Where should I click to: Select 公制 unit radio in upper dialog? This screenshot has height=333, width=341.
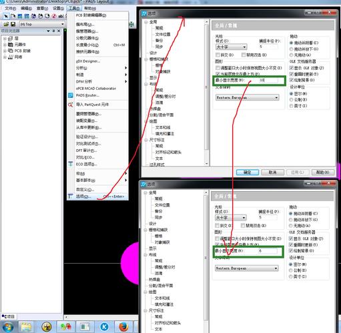[291, 100]
